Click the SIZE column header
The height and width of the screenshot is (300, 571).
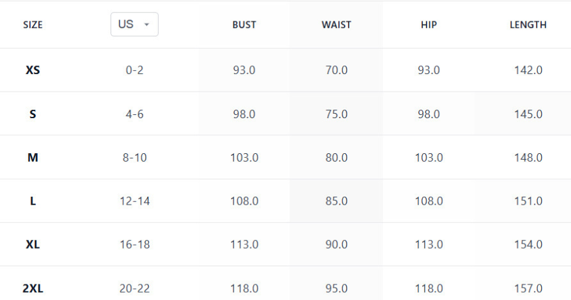[x=33, y=25]
